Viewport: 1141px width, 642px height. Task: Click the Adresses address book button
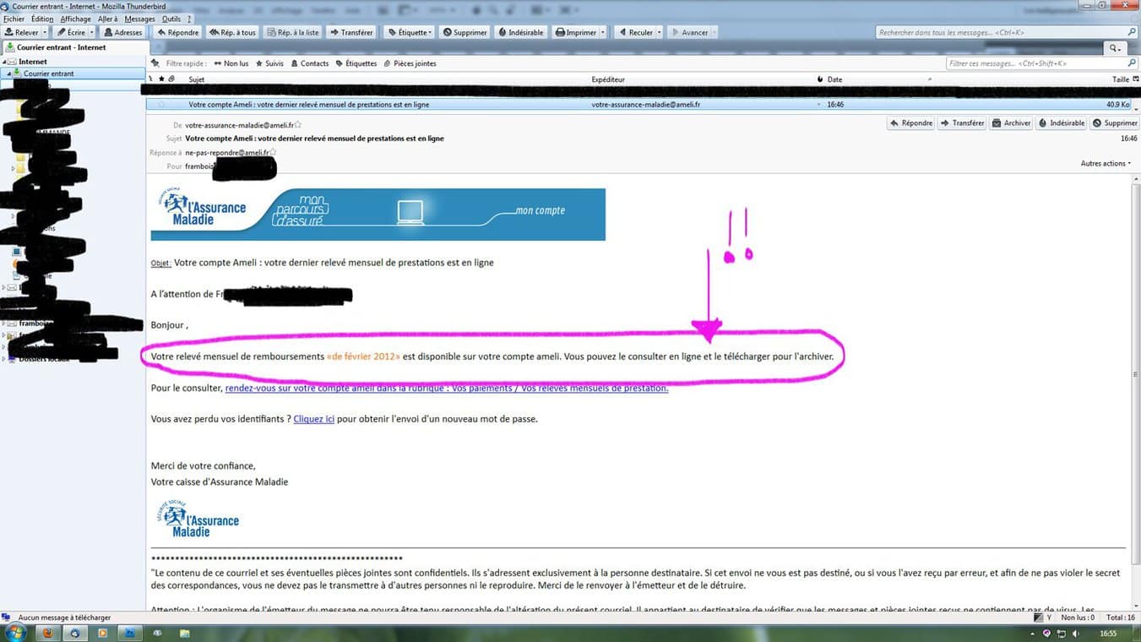122,32
